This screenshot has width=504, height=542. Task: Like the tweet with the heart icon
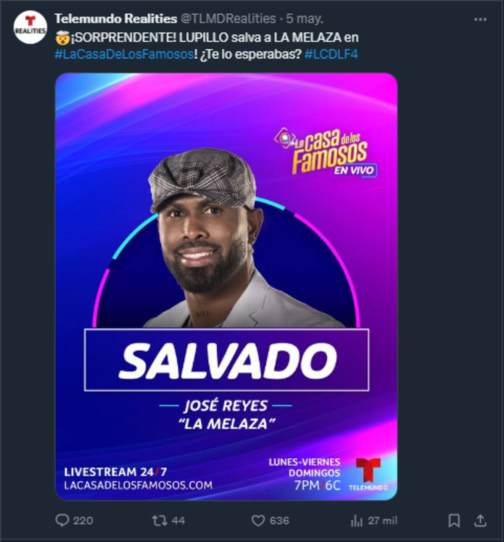258,521
